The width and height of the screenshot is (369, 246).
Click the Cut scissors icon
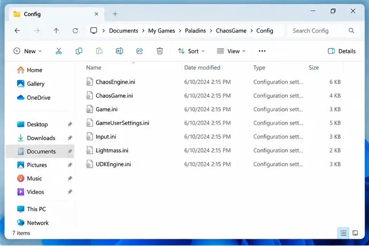[x=59, y=51]
